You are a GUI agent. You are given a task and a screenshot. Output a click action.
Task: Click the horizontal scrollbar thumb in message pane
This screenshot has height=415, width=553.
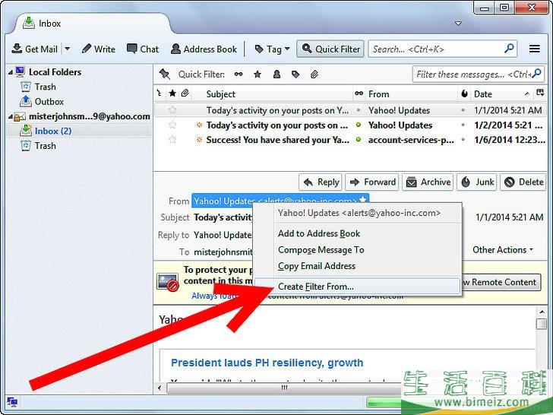[x=284, y=388]
